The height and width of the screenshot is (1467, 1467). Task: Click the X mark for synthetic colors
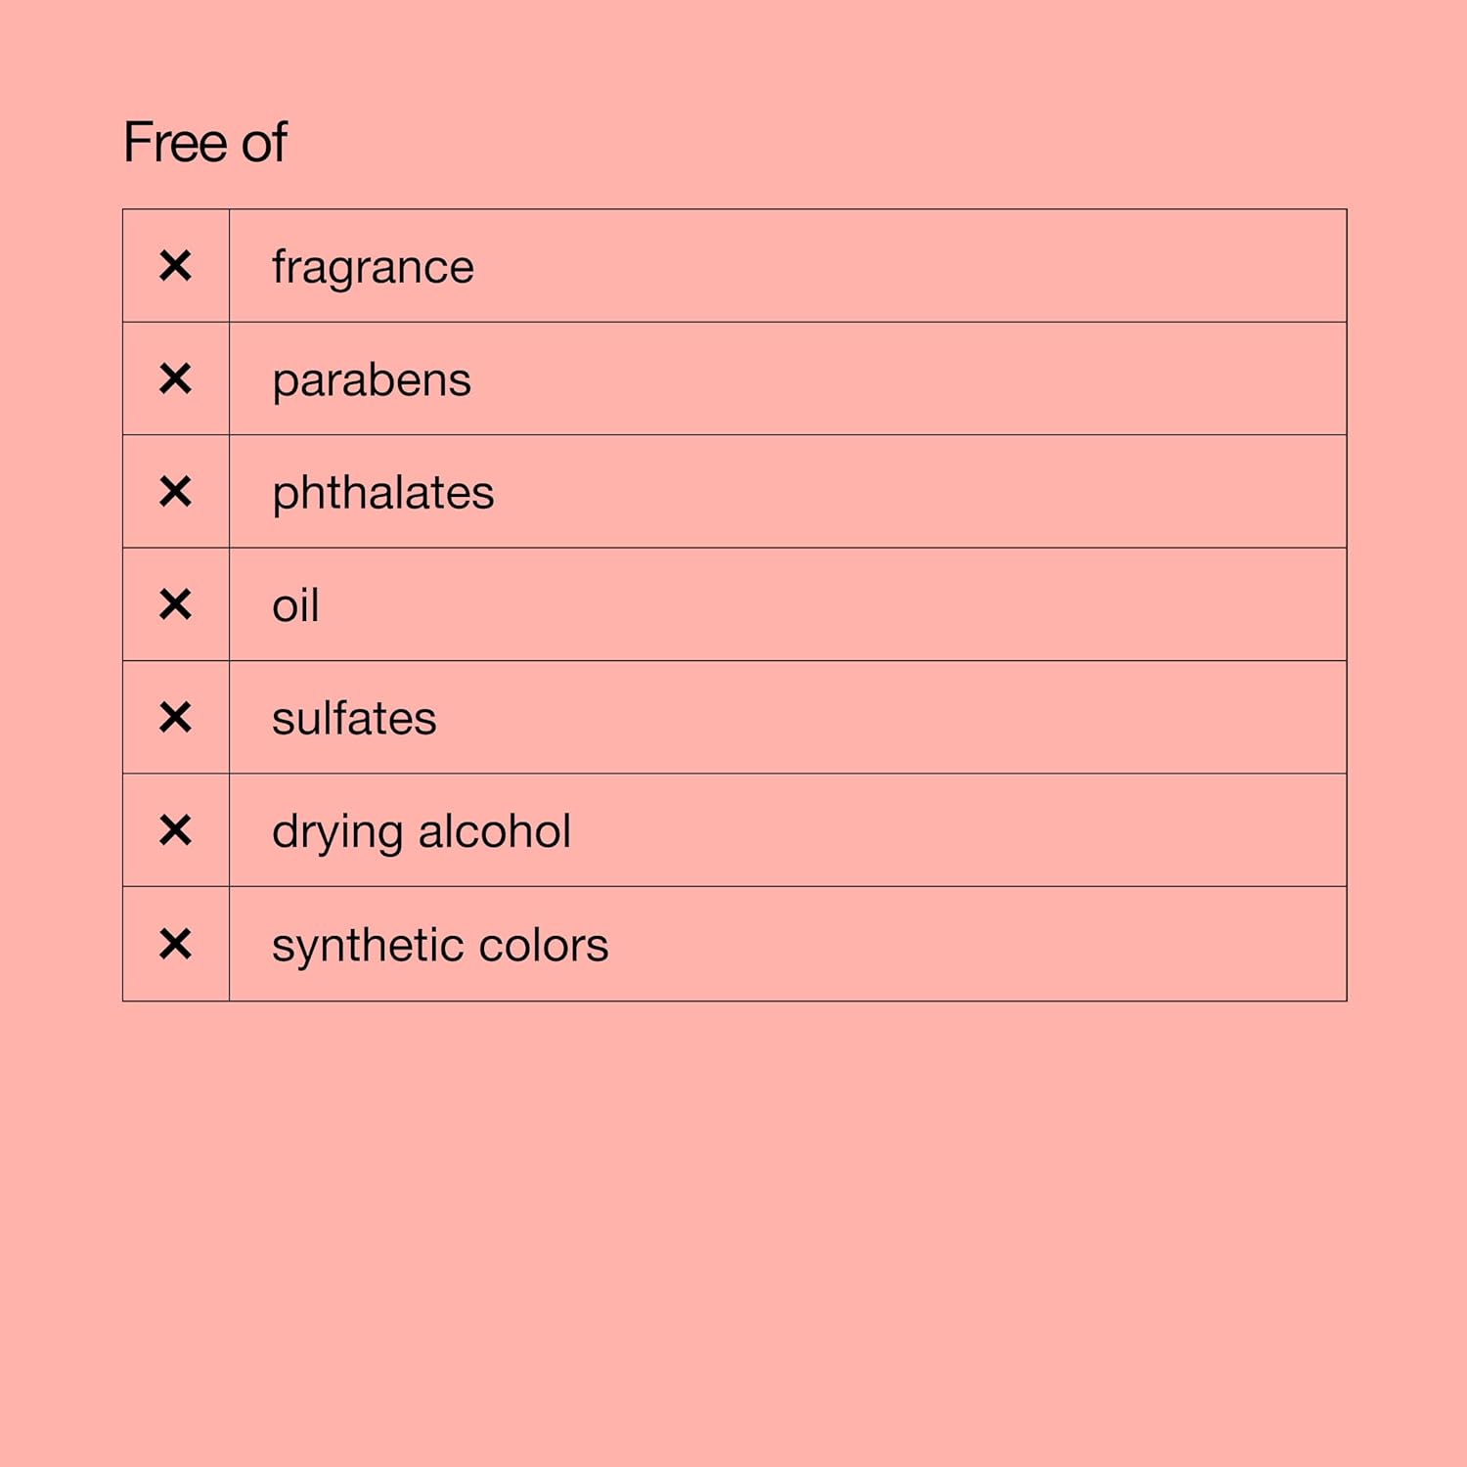176,944
